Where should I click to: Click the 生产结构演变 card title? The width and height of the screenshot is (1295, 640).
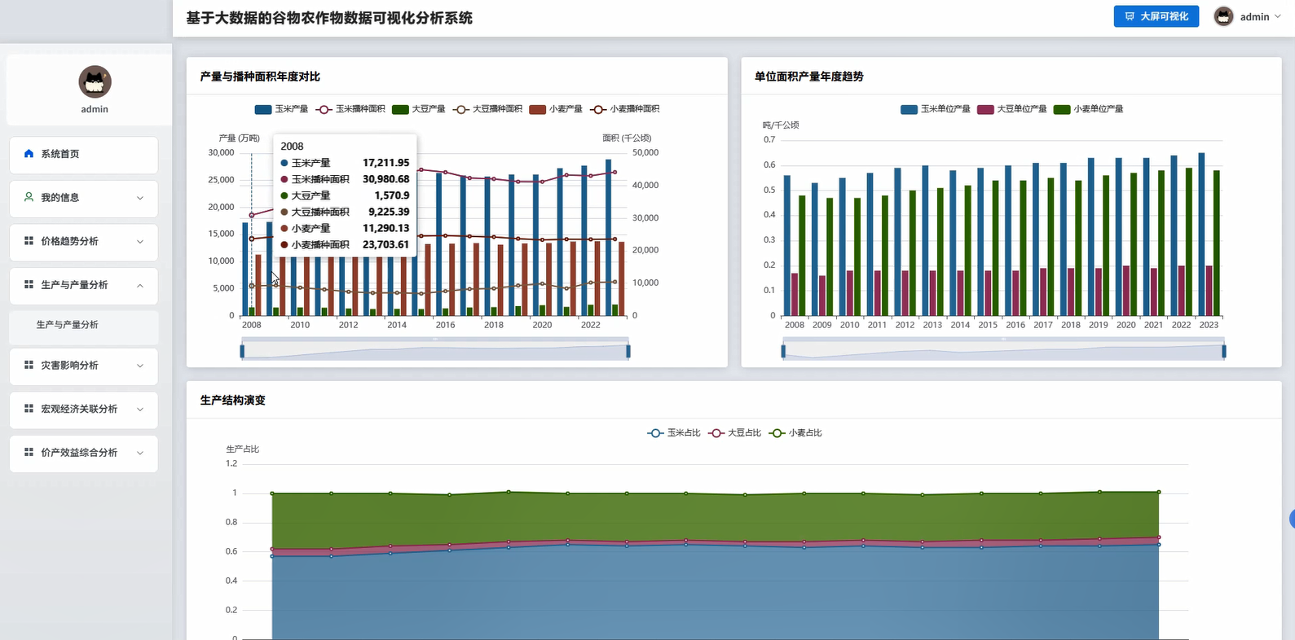pos(233,401)
